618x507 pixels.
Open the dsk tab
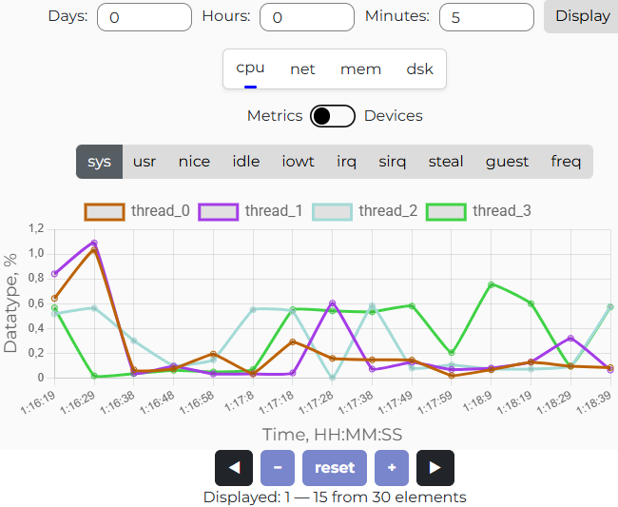419,69
